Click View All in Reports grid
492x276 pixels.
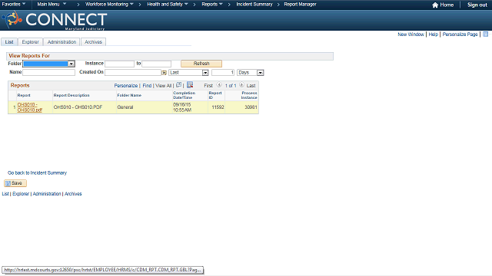click(x=164, y=85)
